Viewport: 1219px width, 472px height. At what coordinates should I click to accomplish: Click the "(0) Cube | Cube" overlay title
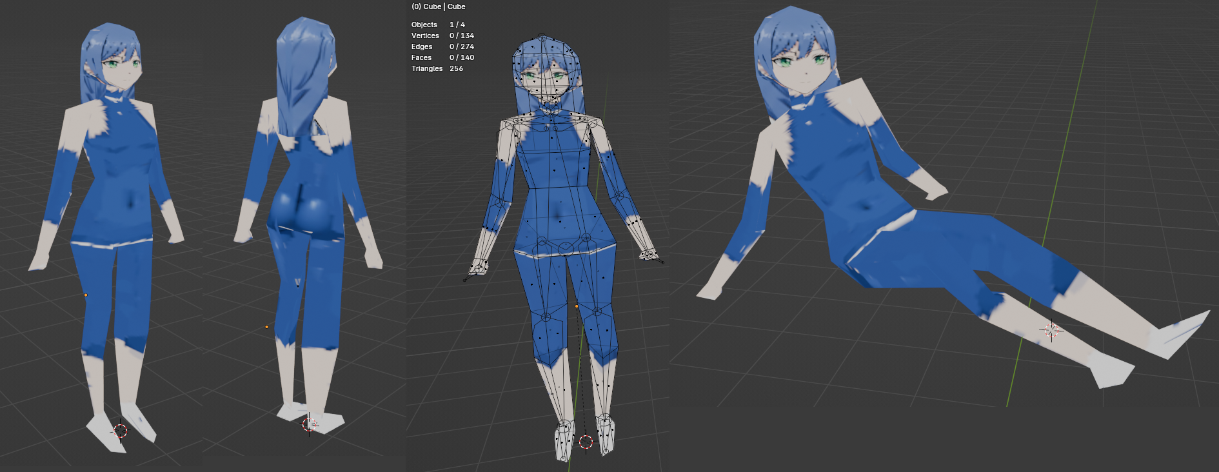438,6
